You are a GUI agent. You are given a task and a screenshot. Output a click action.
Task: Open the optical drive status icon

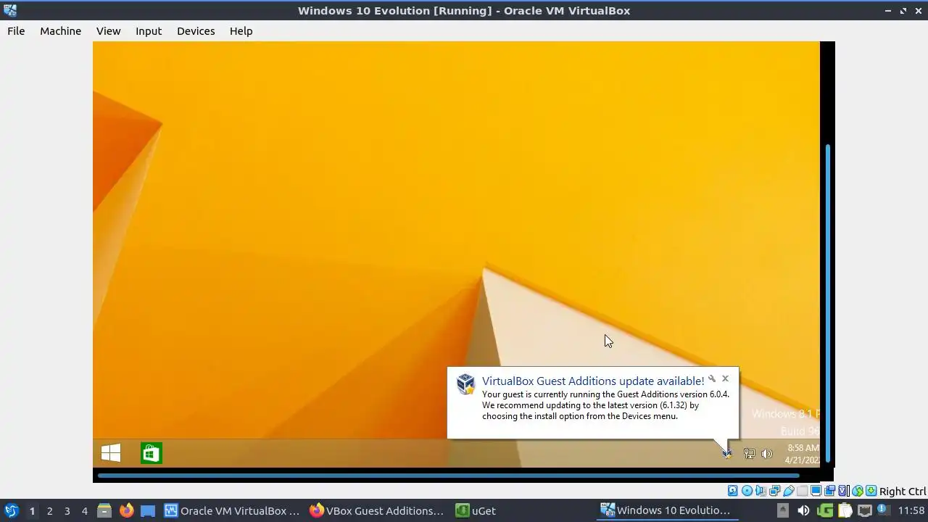coord(747,491)
